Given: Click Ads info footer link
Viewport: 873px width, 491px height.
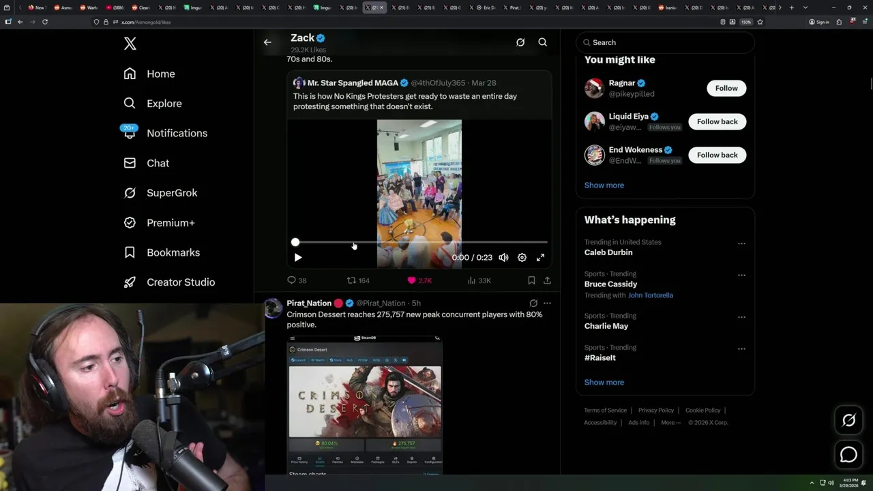Looking at the screenshot, I should [x=638, y=423].
